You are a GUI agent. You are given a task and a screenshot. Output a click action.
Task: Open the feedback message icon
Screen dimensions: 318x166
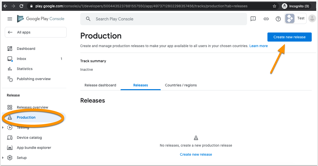(253, 19)
